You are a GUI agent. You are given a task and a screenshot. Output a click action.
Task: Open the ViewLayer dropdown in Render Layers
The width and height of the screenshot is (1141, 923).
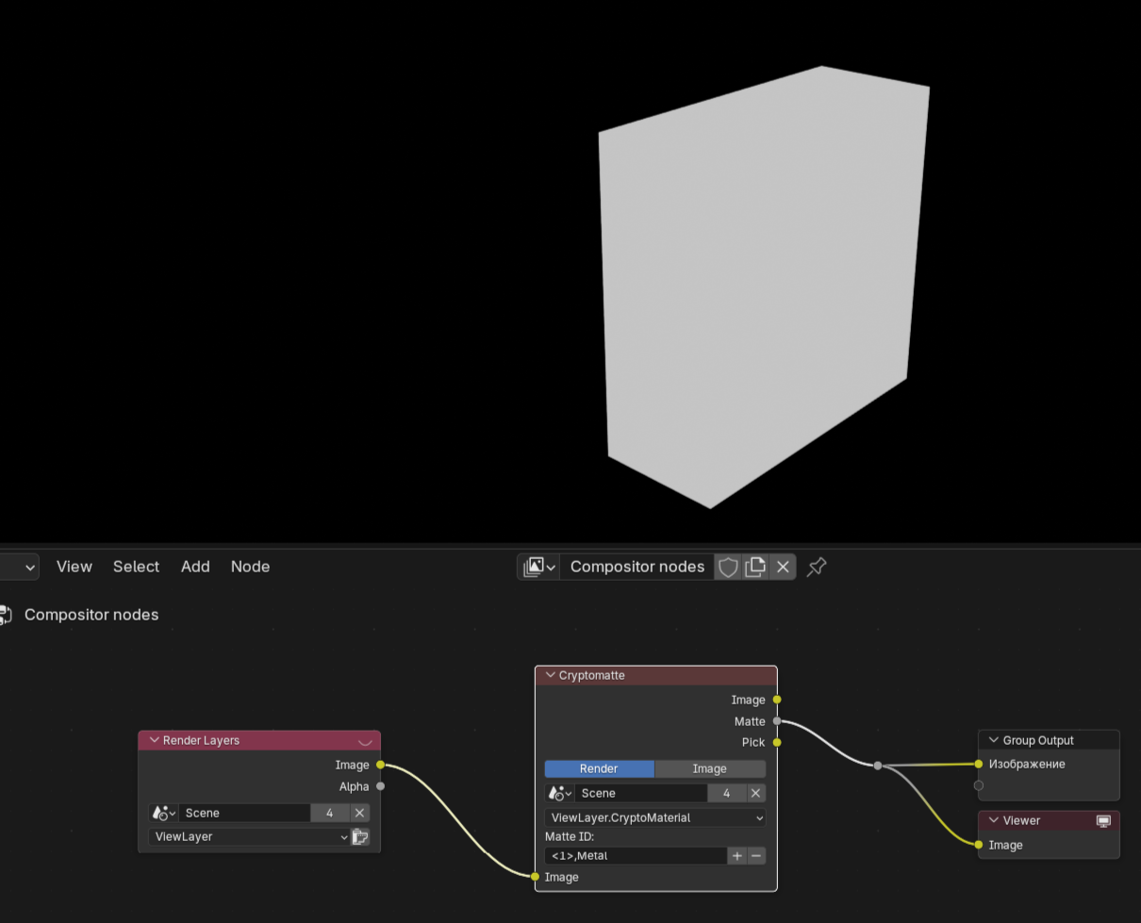click(x=249, y=836)
